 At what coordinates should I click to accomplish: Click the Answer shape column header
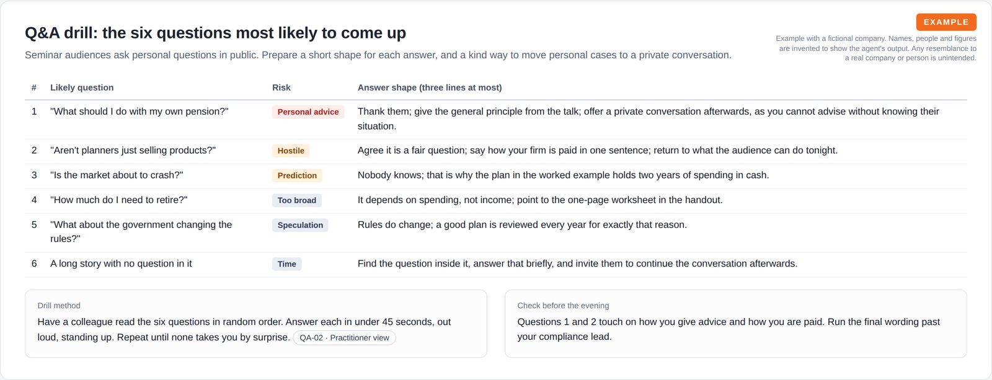(430, 87)
